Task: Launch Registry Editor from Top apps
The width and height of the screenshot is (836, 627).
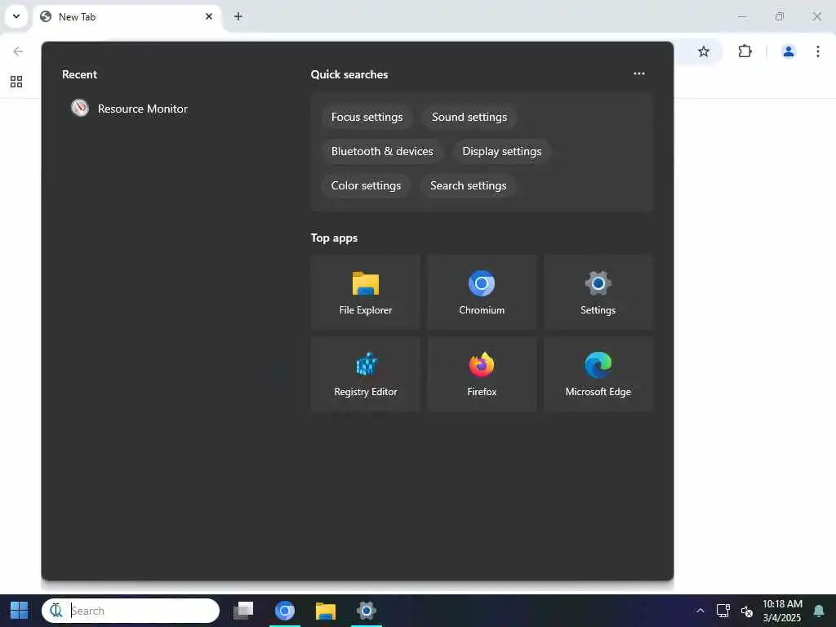Action: coord(365,374)
